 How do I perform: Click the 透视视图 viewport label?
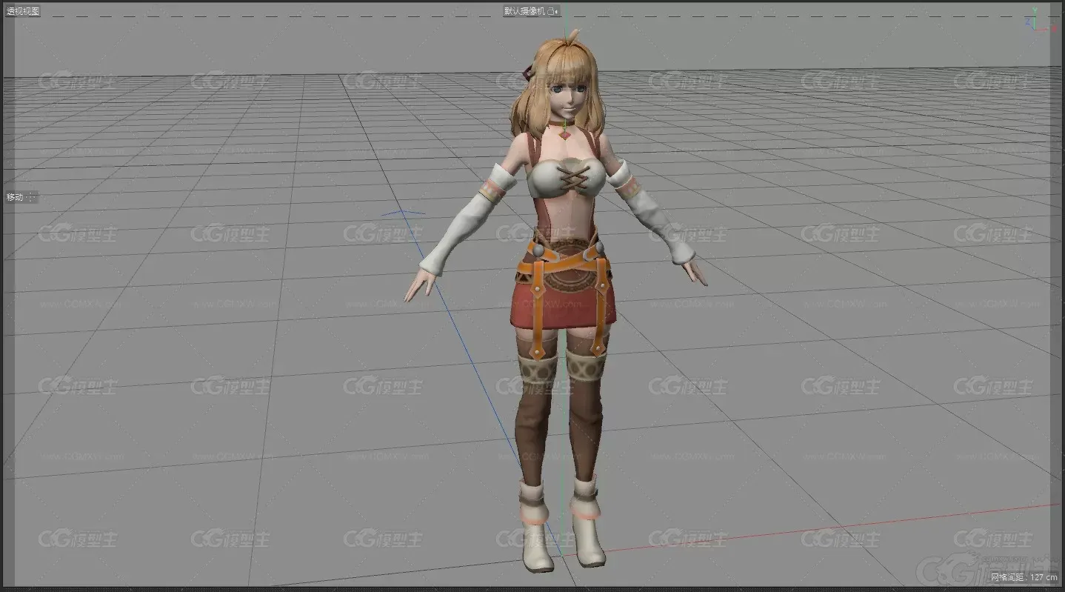point(22,11)
